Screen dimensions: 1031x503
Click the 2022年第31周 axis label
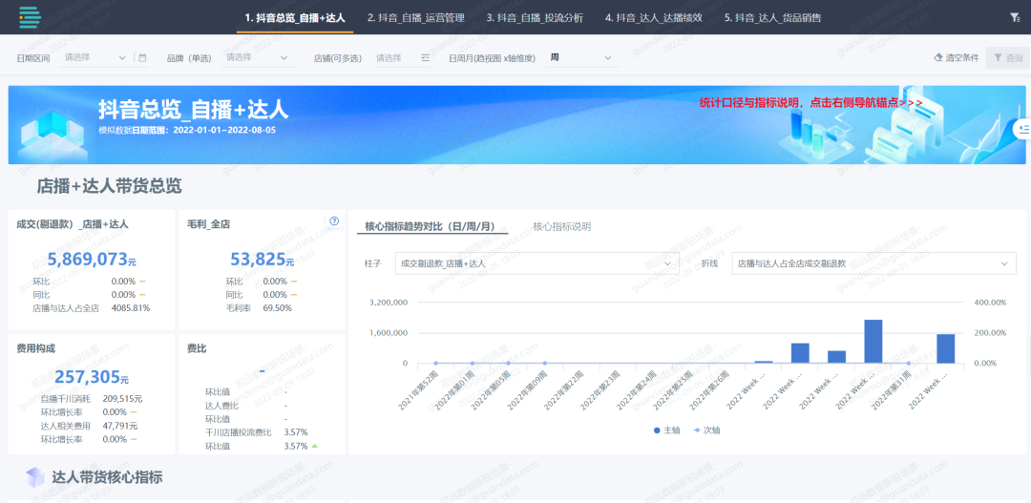[x=893, y=391]
